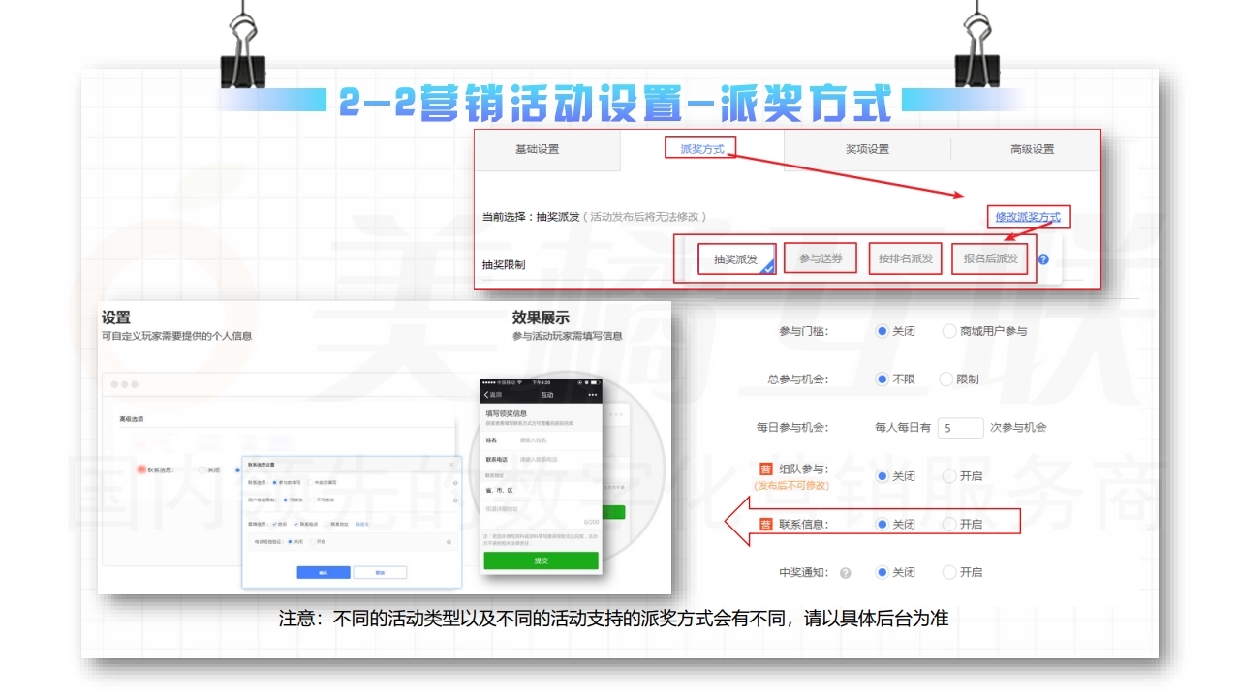Tap the green 提交 button on phone

[541, 561]
